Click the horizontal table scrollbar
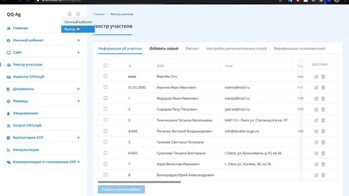Viewport: 349px width, 196px height. [x=140, y=182]
